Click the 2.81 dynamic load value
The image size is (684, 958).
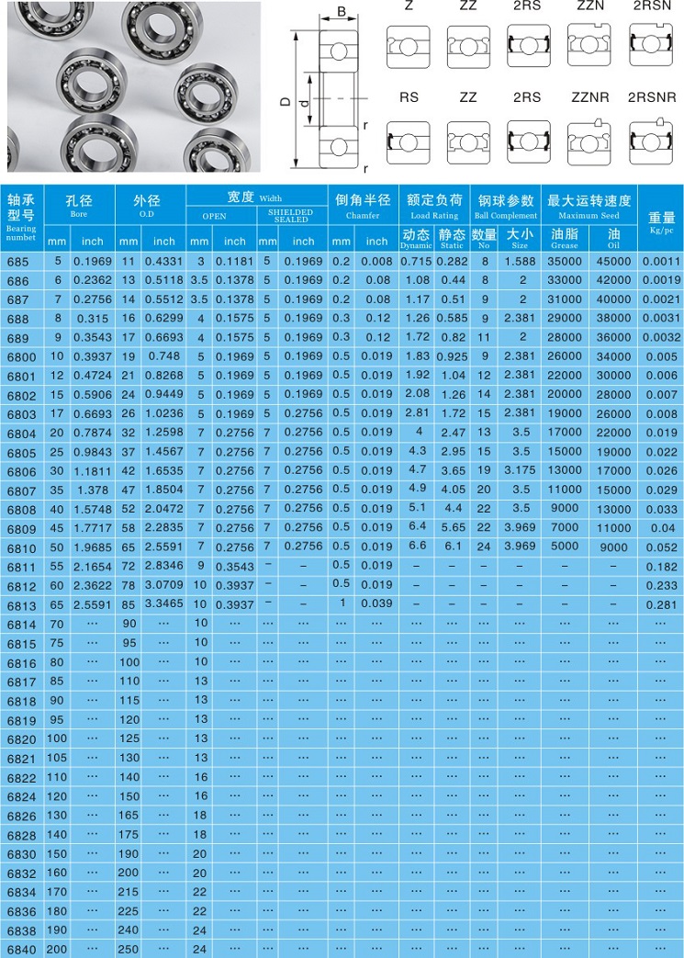417,412
